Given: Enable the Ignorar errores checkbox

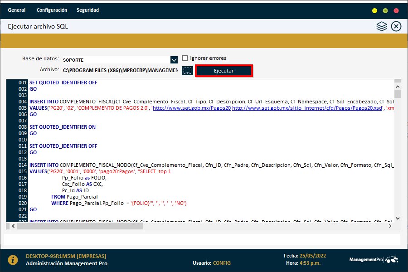Looking at the screenshot, I should pos(185,58).
